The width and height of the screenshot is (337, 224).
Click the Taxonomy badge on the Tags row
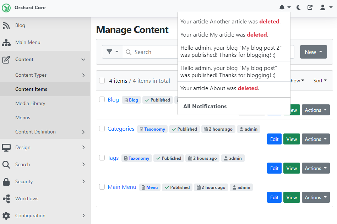[137, 158]
